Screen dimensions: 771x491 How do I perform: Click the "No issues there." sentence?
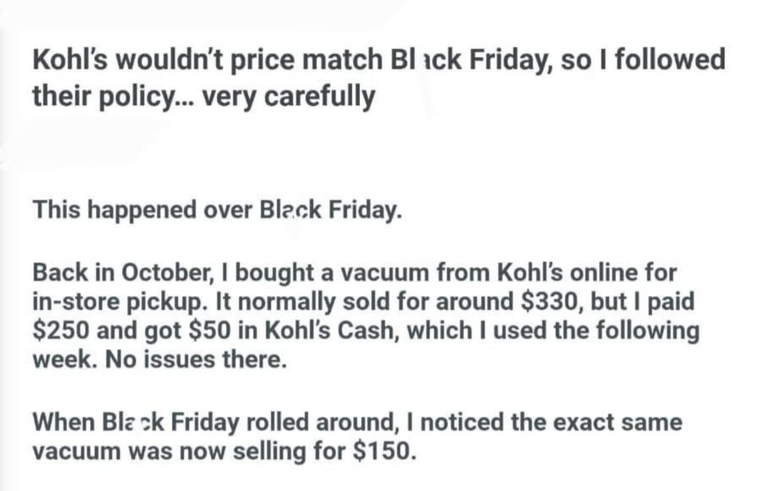194,361
